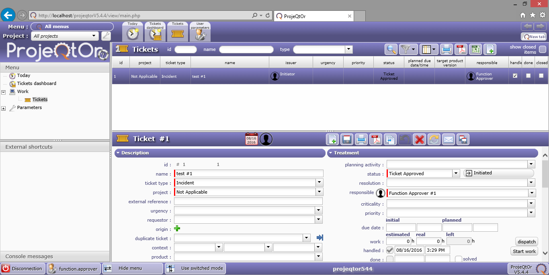Click the project wrench icon
Image resolution: width=549 pixels, height=275 pixels.
point(106,36)
